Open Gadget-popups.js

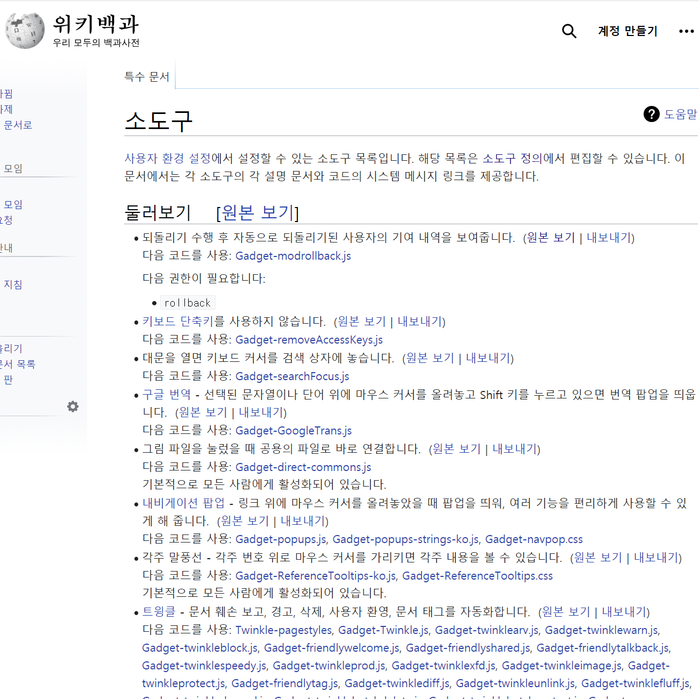point(281,539)
